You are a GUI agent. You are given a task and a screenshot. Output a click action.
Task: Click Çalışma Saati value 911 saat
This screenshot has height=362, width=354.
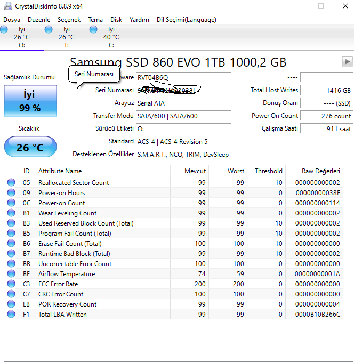[x=326, y=129]
